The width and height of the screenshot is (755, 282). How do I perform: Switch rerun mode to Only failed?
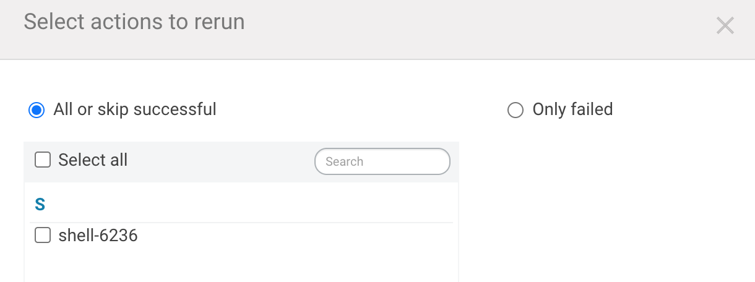click(515, 111)
